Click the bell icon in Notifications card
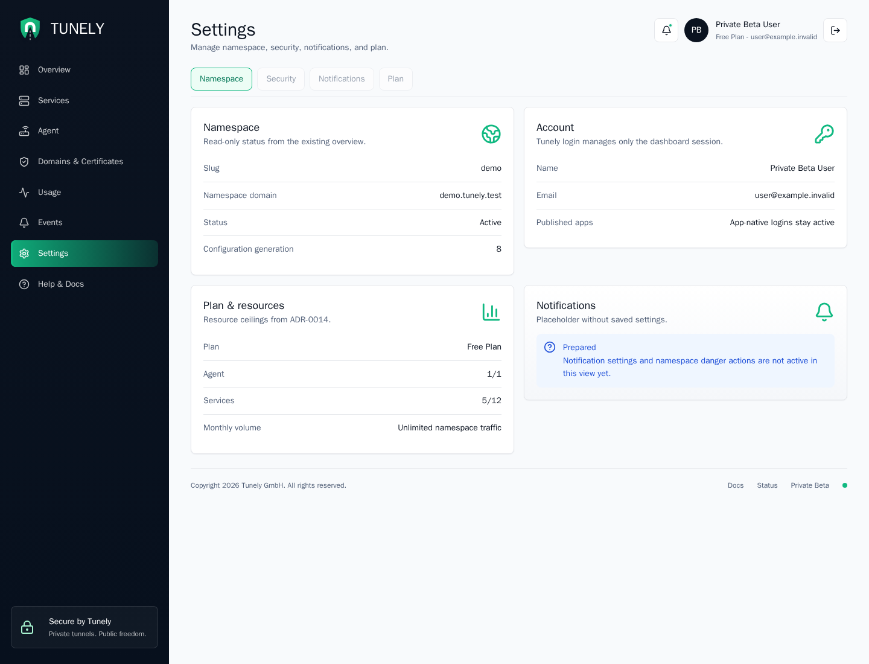Viewport: 869px width, 664px height. [824, 312]
